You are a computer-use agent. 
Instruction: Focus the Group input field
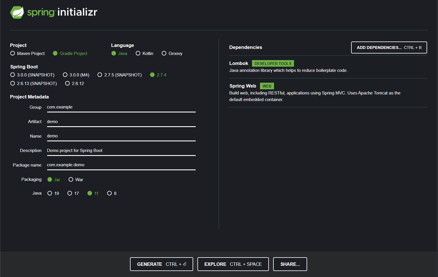click(121, 107)
